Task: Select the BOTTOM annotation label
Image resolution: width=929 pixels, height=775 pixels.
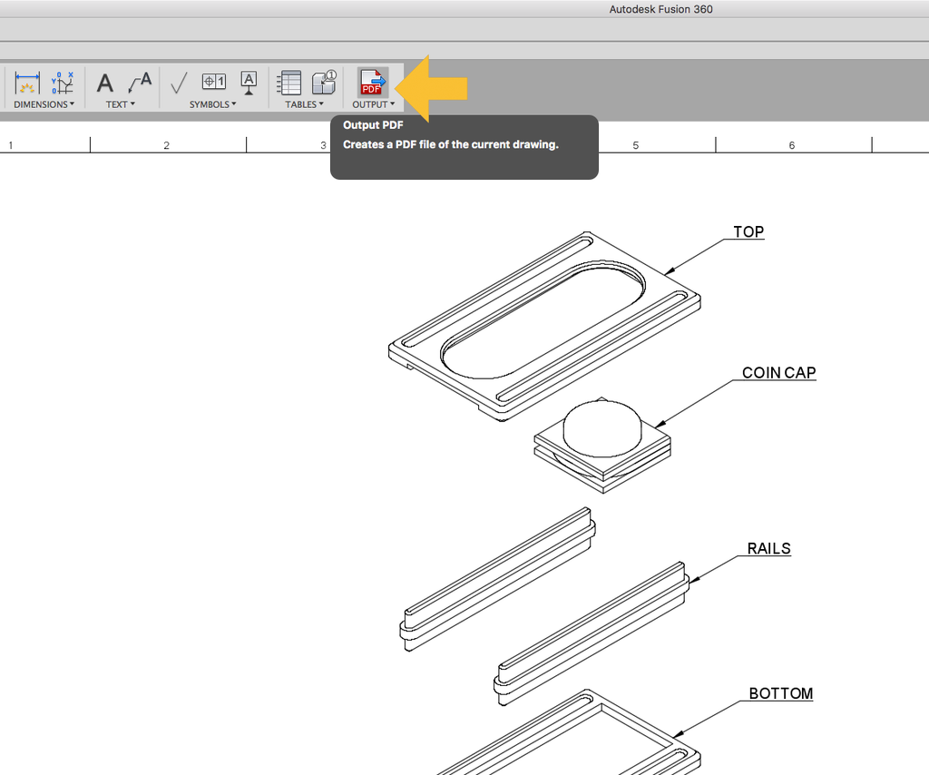Action: 781,693
